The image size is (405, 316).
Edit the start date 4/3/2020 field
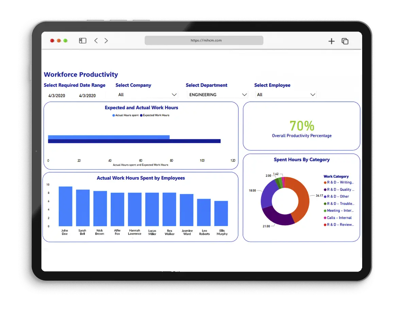(x=57, y=96)
